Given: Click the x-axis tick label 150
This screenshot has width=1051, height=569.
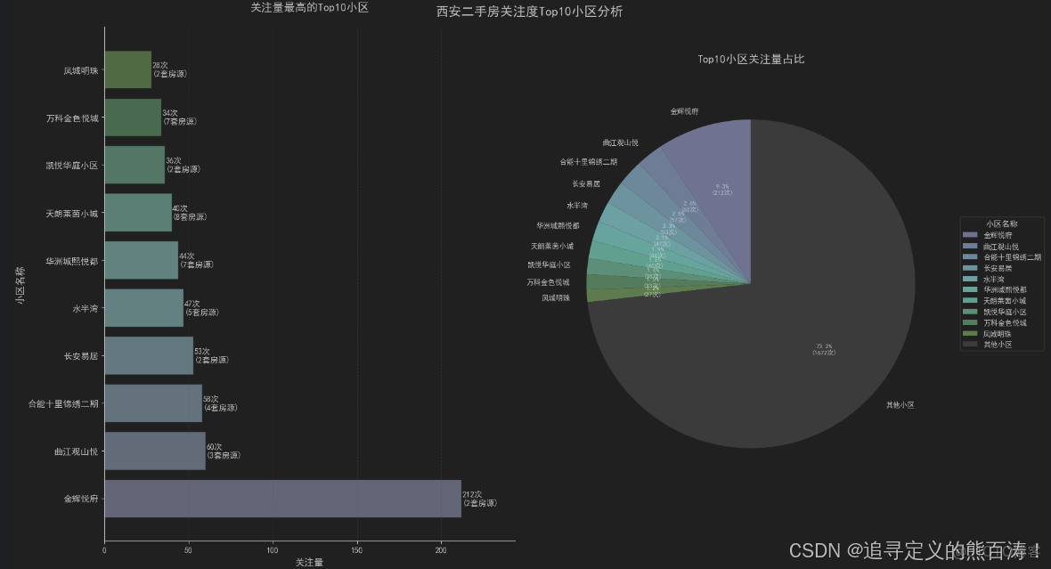Looking at the screenshot, I should (x=356, y=550).
